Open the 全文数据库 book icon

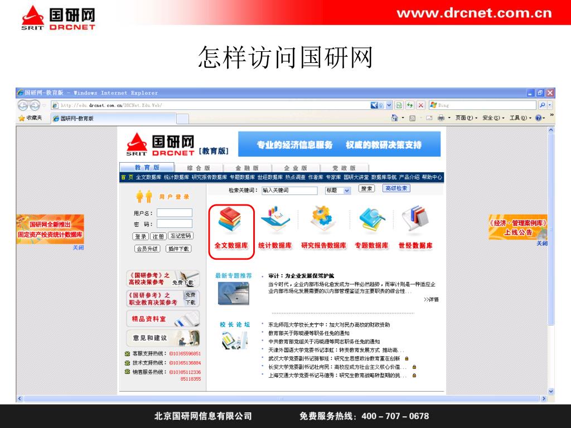(230, 220)
